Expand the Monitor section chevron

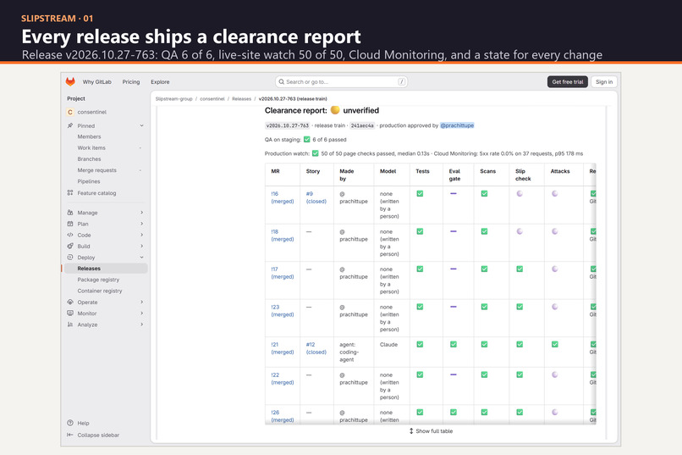(142, 313)
